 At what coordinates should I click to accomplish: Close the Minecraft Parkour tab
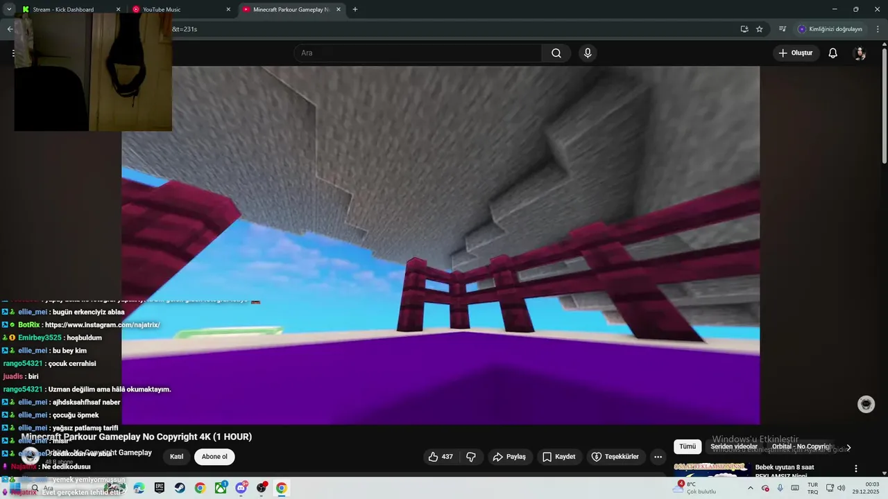[x=339, y=10]
